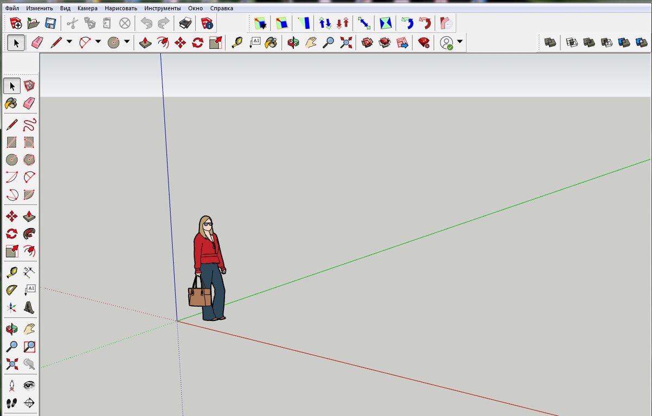Open the Изменить menu
The height and width of the screenshot is (416, 652).
(39, 8)
